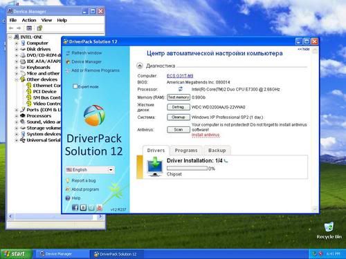Click the YouTube icon in DriverPack

coord(100,207)
